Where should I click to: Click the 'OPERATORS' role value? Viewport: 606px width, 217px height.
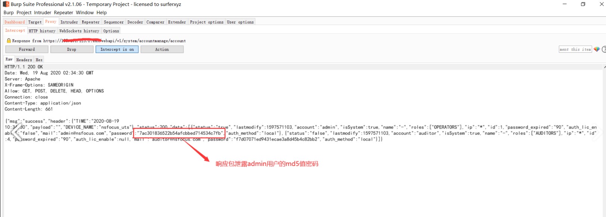(446, 127)
